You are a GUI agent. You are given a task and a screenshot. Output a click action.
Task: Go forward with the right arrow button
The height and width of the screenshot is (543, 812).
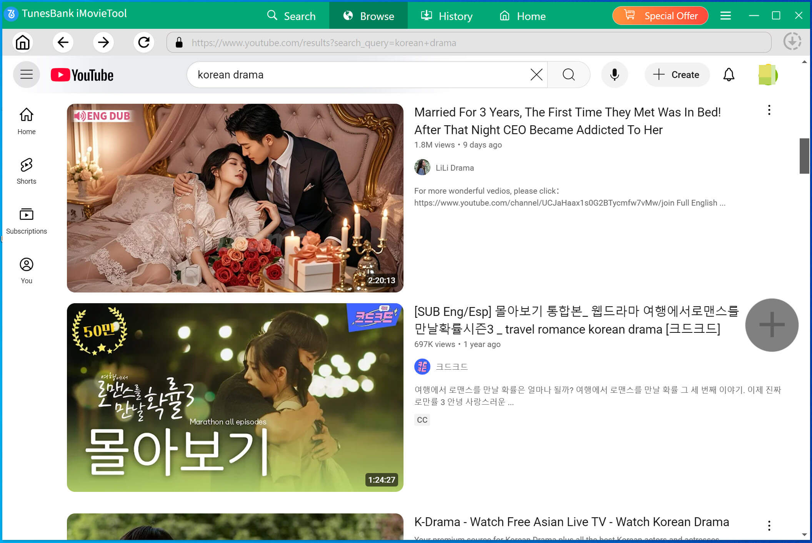click(103, 42)
